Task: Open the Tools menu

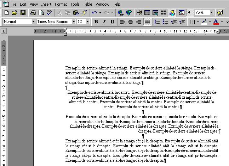Action: (x=75, y=4)
